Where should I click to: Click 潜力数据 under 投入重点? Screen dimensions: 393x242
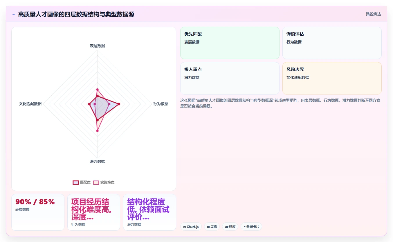click(192, 77)
